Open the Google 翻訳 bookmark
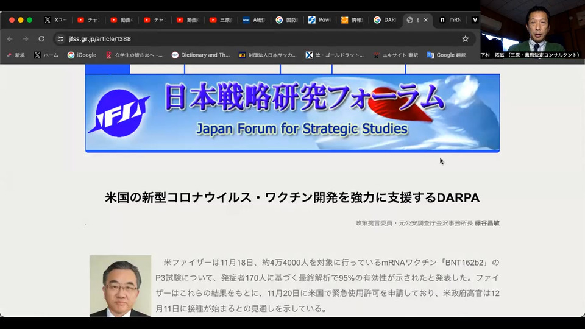 coord(447,55)
